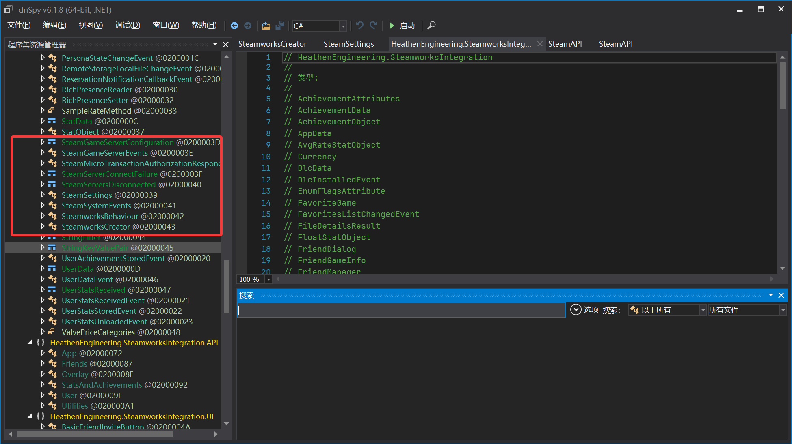Screen dimensions: 792x444
Task: Click code line 15 FavoritesListChangedEvent
Action: pyautogui.click(x=352, y=214)
